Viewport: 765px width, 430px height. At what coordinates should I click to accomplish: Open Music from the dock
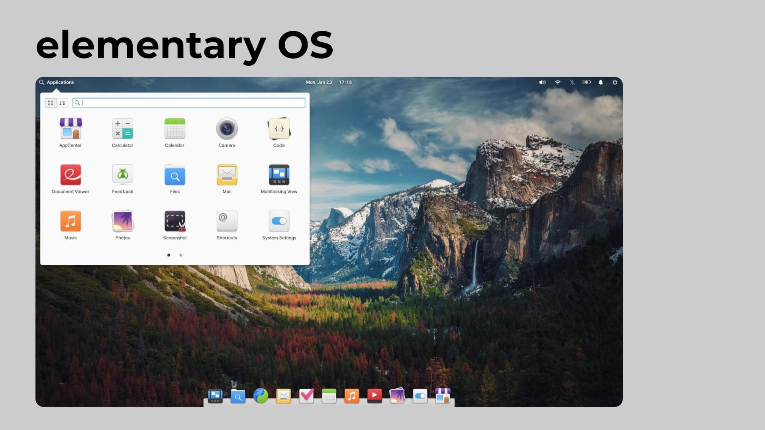(352, 396)
